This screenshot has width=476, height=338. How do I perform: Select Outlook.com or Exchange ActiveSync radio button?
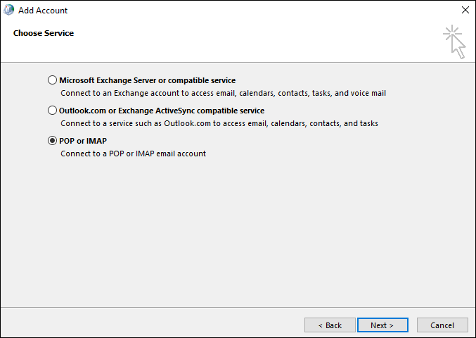point(52,111)
